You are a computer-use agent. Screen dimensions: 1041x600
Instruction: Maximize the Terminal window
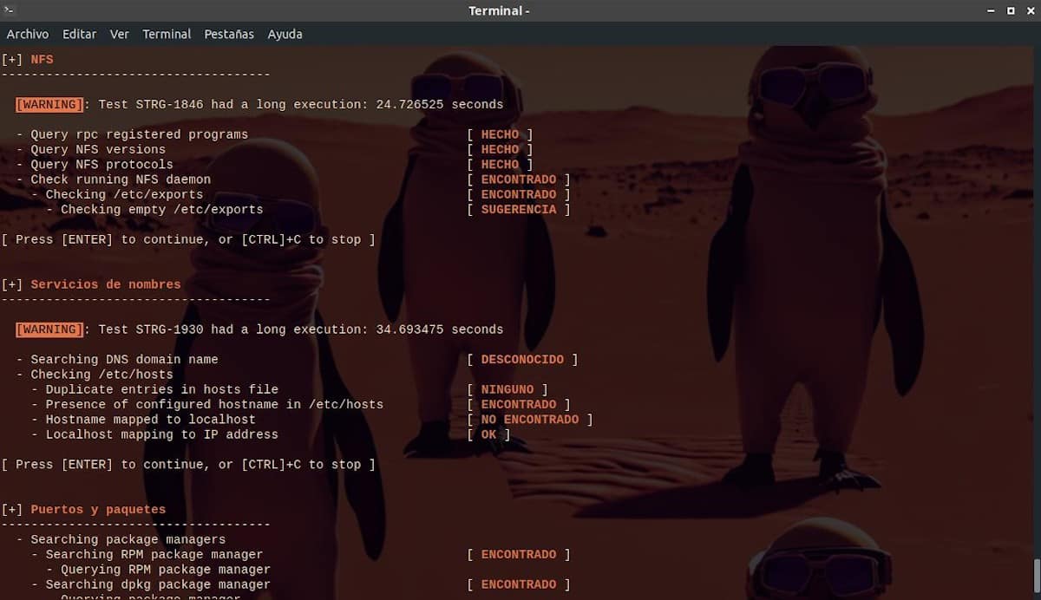coord(1011,10)
